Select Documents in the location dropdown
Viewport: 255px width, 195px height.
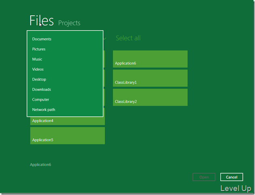[65, 39]
